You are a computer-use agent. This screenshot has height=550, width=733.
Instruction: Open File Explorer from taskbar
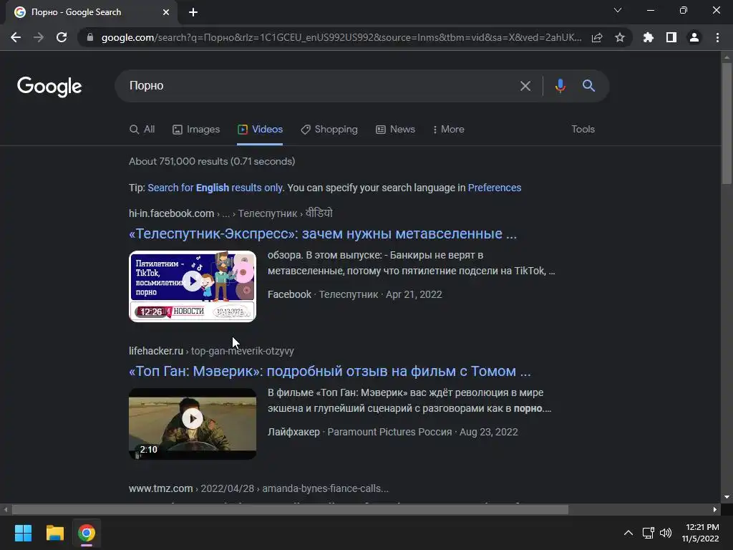click(x=54, y=533)
